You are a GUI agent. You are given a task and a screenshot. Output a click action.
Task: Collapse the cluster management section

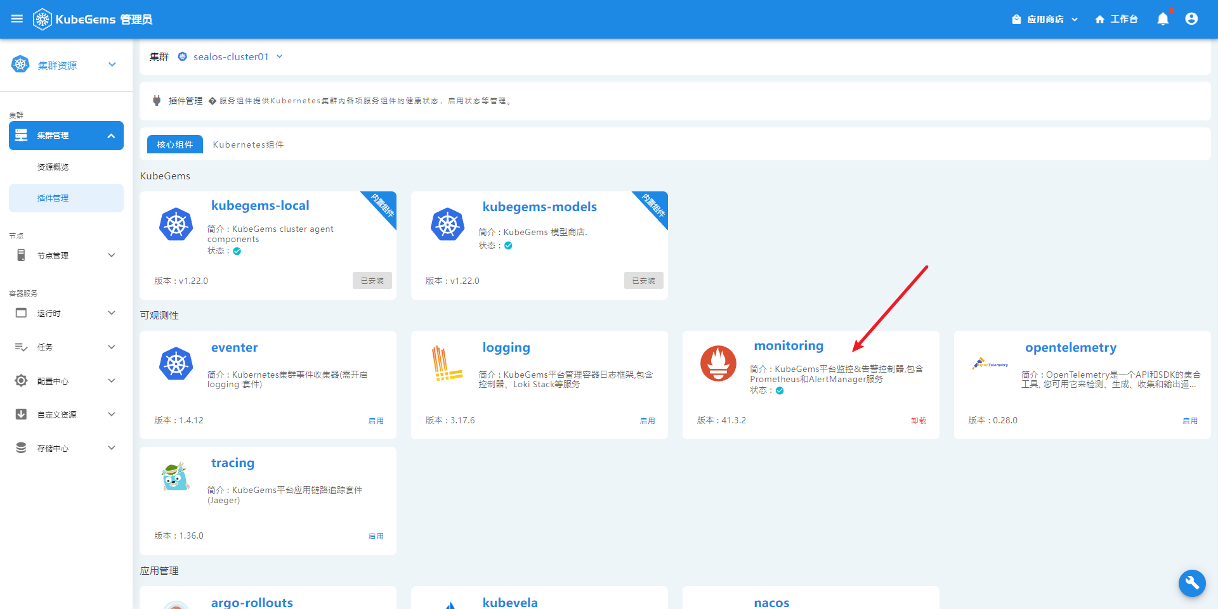pyautogui.click(x=112, y=136)
